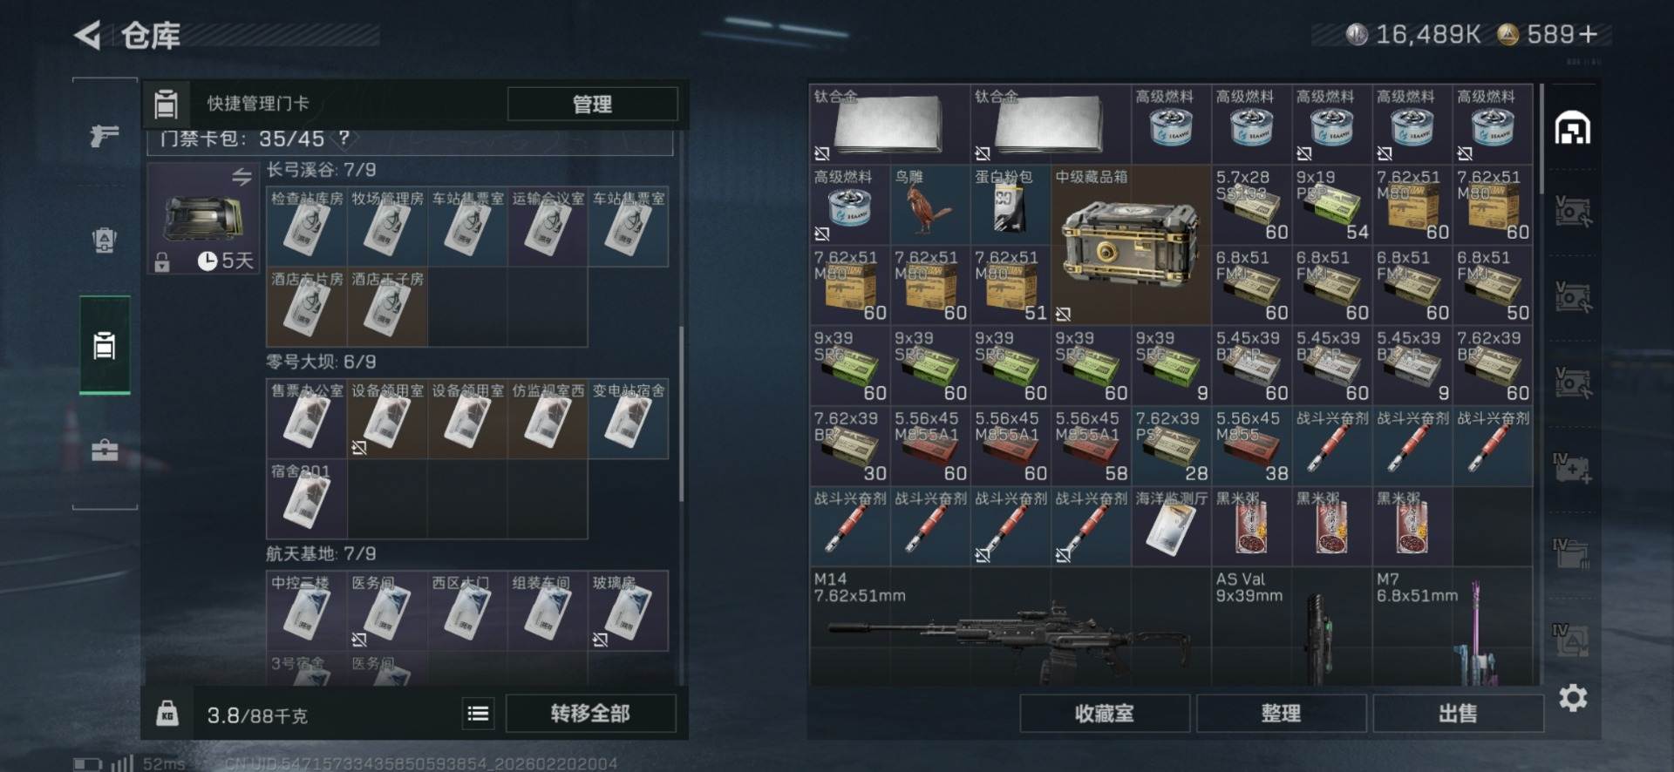
Task: Click the plus next to 589 currency
Action: coord(1588,35)
